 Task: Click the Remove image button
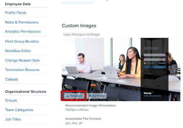pyautogui.click(x=96, y=96)
